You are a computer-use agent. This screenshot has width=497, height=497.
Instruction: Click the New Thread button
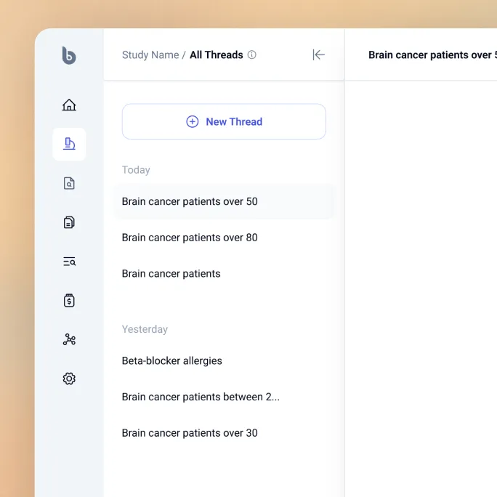(224, 121)
